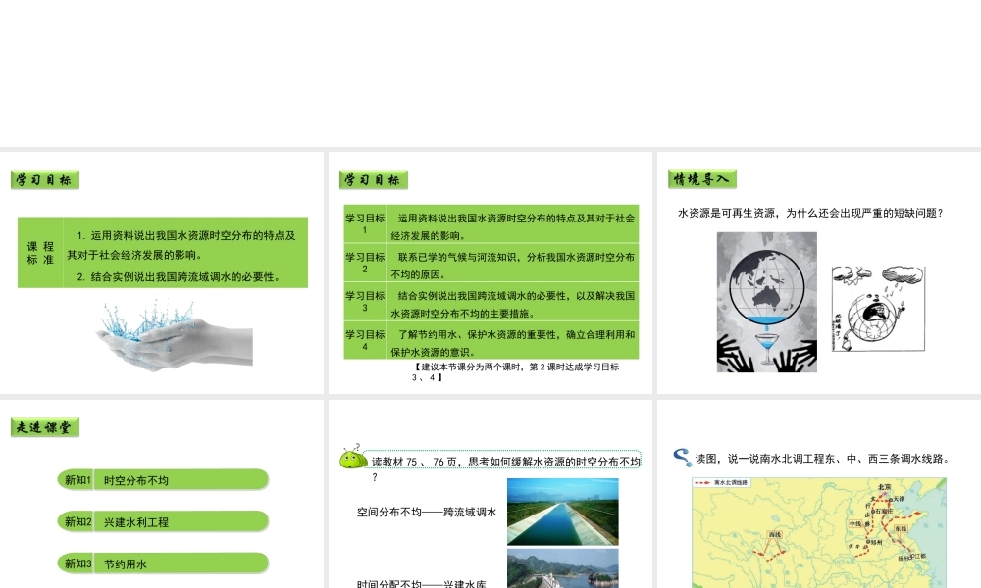Click the 南水北调 route map

point(819,533)
